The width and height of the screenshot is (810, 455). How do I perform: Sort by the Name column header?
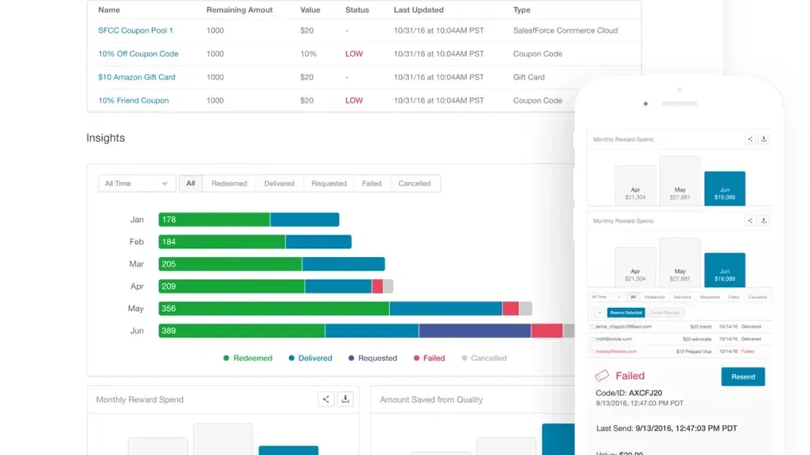pyautogui.click(x=109, y=9)
